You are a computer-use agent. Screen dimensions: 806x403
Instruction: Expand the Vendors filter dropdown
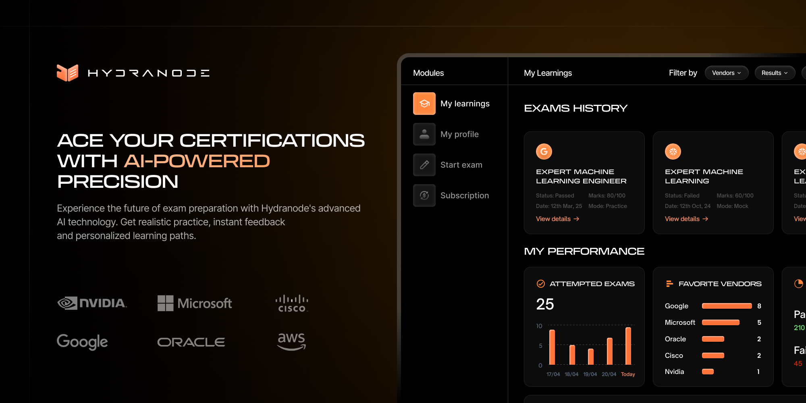click(726, 73)
